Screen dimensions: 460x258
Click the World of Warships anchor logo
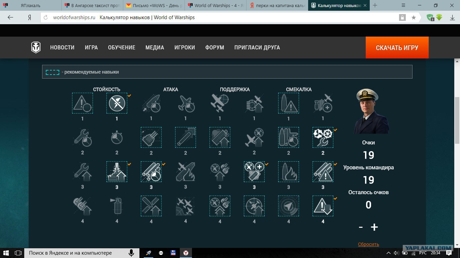[x=36, y=48]
